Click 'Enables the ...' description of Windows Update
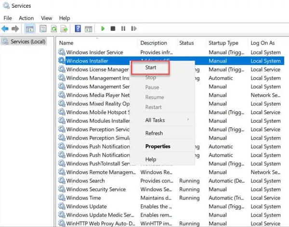 pyautogui.click(x=156, y=206)
